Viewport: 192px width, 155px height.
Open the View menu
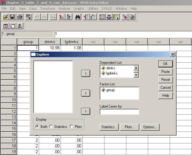(x=22, y=9)
